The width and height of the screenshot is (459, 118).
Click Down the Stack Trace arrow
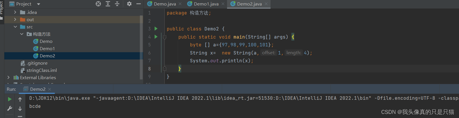pyautogui.click(x=20, y=109)
